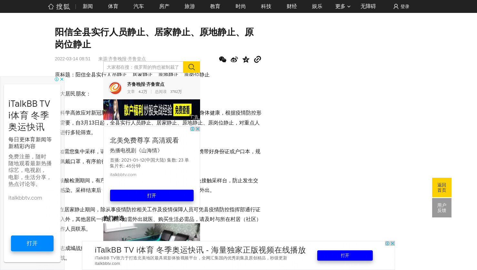Image resolution: width=477 pixels, height=270 pixels.
Task: Click the iTalkBB TV bottom banner headline
Action: pos(200,250)
